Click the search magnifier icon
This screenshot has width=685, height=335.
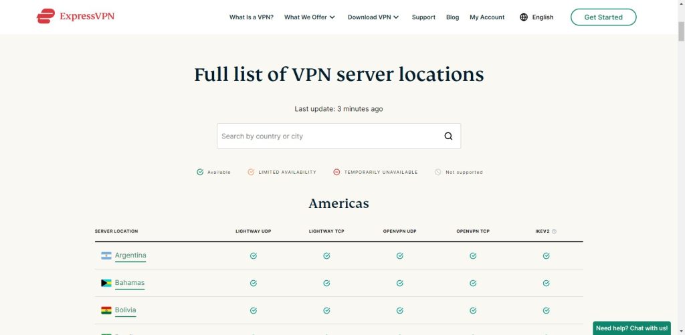pyautogui.click(x=448, y=136)
